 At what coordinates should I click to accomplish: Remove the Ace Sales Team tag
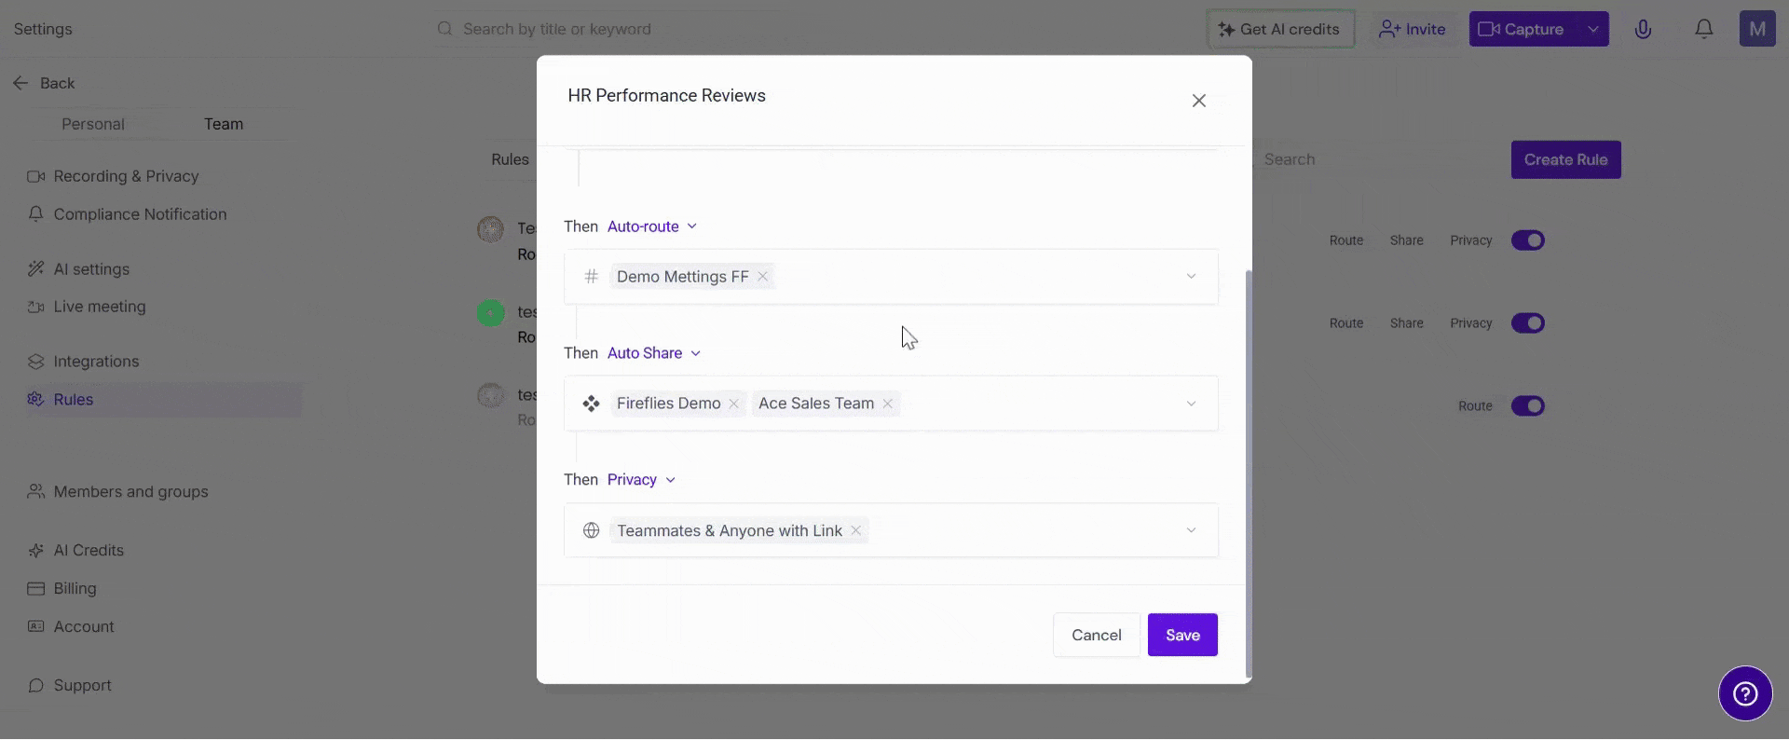click(x=888, y=404)
